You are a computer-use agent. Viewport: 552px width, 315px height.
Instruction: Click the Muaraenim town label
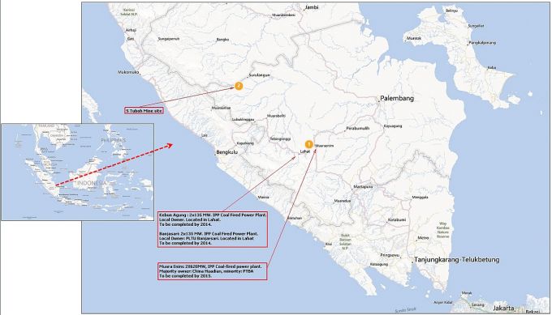point(324,146)
